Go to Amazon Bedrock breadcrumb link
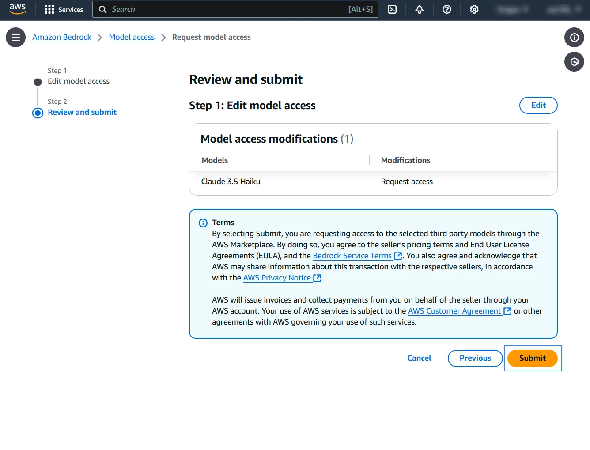 coord(62,37)
